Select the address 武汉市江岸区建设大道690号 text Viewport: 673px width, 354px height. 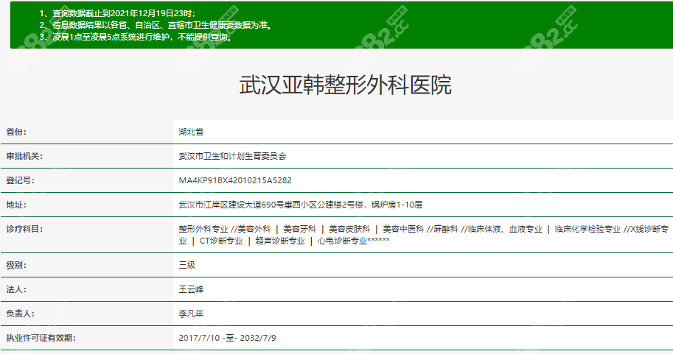tap(231, 205)
